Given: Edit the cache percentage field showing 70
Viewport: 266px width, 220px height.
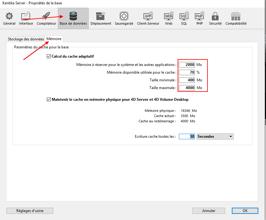Looking at the screenshot, I should pos(187,72).
